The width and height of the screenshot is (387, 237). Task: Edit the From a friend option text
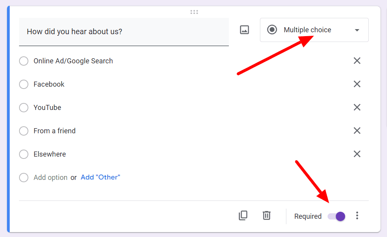click(x=54, y=131)
